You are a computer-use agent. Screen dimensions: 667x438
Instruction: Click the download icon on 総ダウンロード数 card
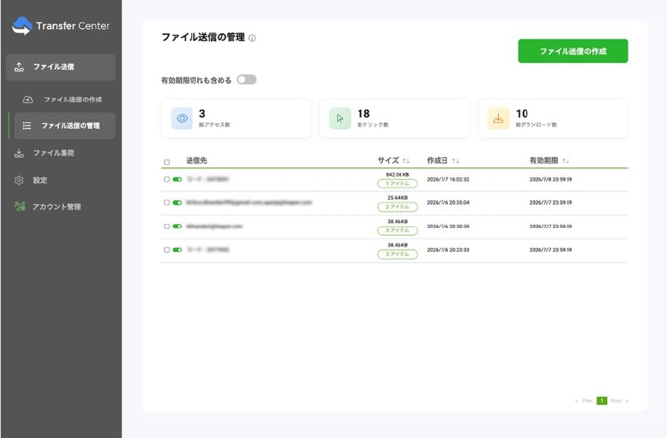[x=498, y=119]
